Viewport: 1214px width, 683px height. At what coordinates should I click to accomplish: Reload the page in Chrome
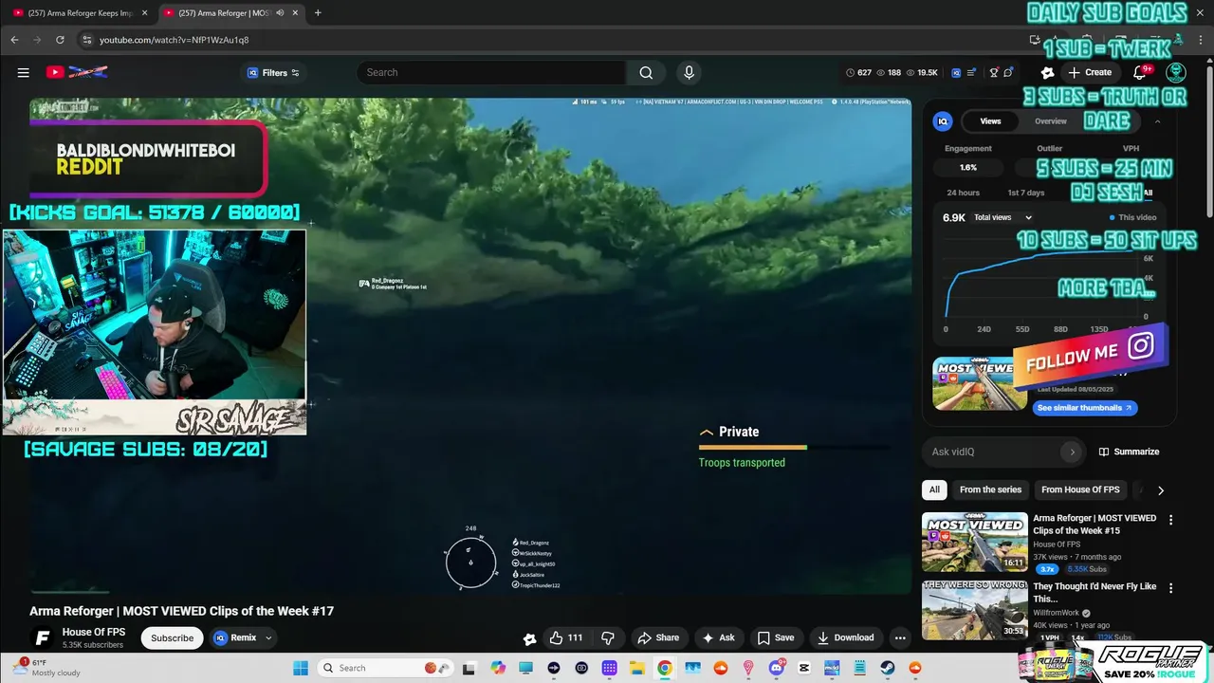point(60,40)
